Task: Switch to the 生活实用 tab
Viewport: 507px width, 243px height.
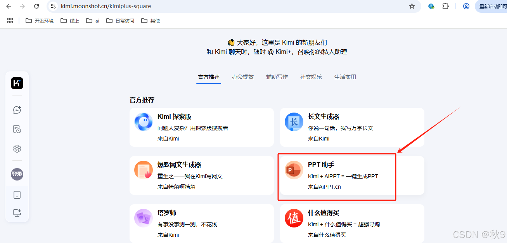Action: [345, 77]
